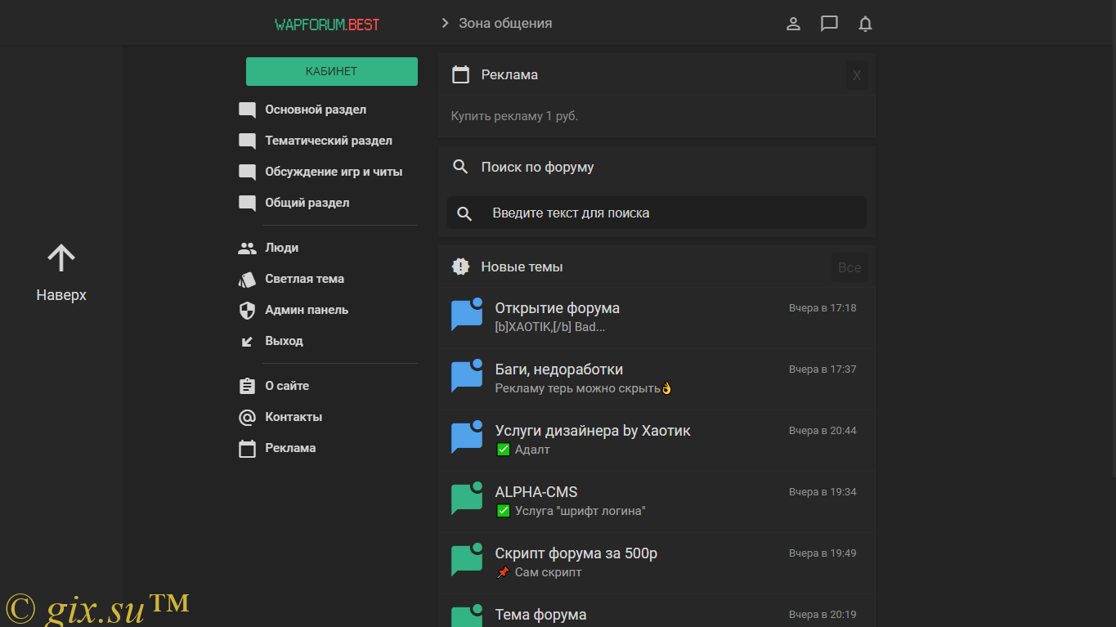Click the magnifier icon inside search field
This screenshot has width=1116, height=627.
pos(464,213)
